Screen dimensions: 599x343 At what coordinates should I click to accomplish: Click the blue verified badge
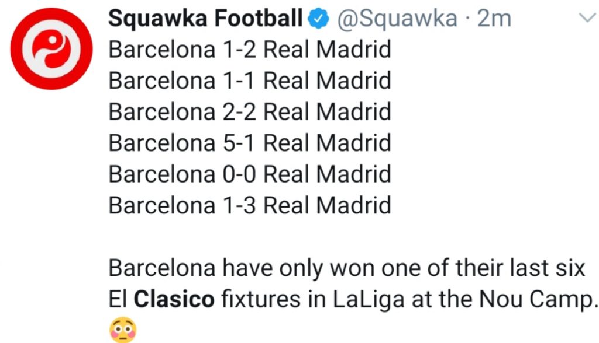pos(315,19)
